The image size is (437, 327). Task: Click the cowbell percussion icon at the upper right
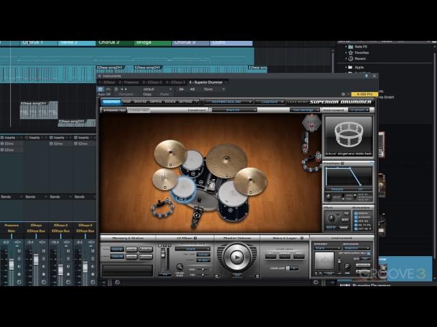311,123
